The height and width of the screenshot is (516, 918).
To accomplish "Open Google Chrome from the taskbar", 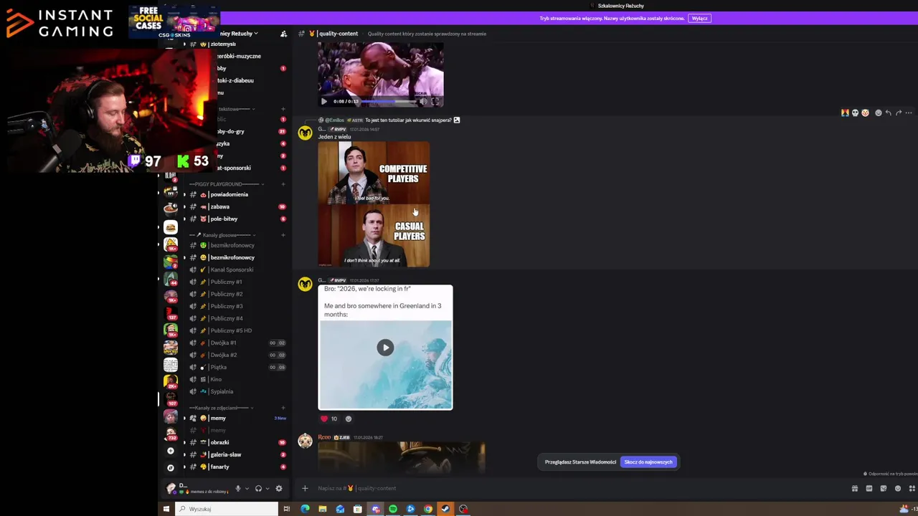I will 428,509.
